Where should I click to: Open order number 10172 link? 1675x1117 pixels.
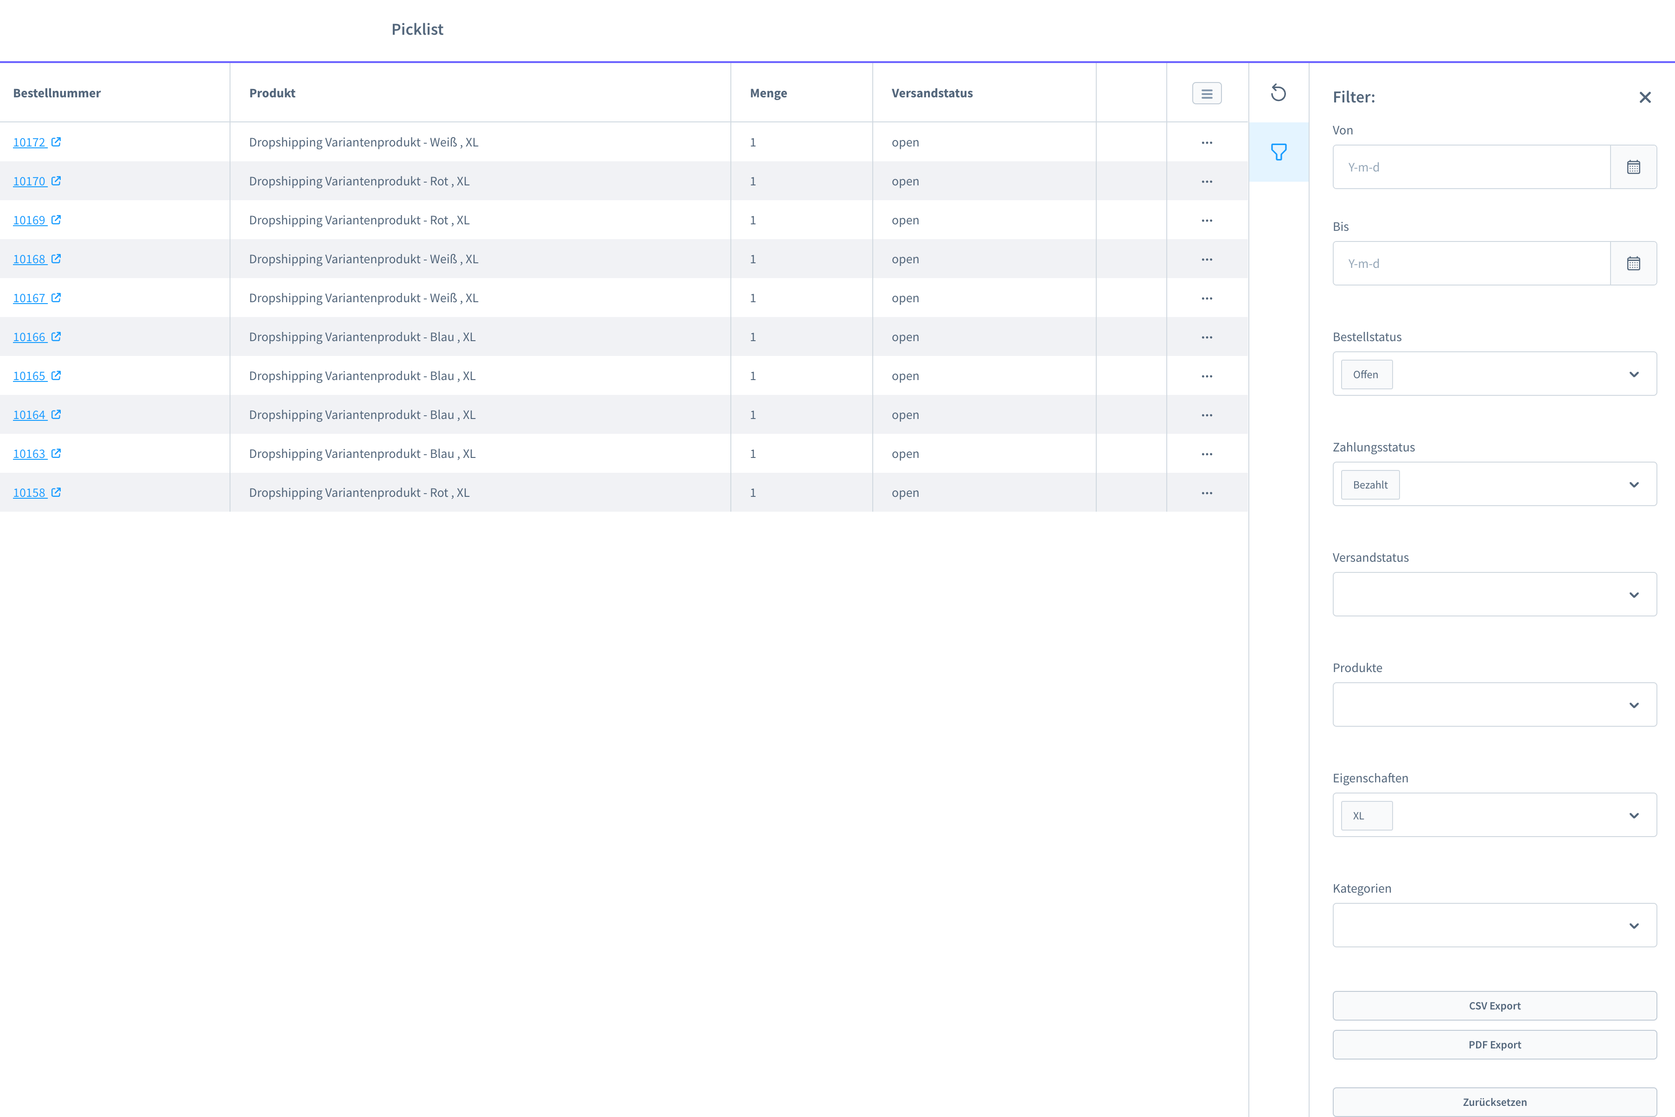click(x=29, y=142)
